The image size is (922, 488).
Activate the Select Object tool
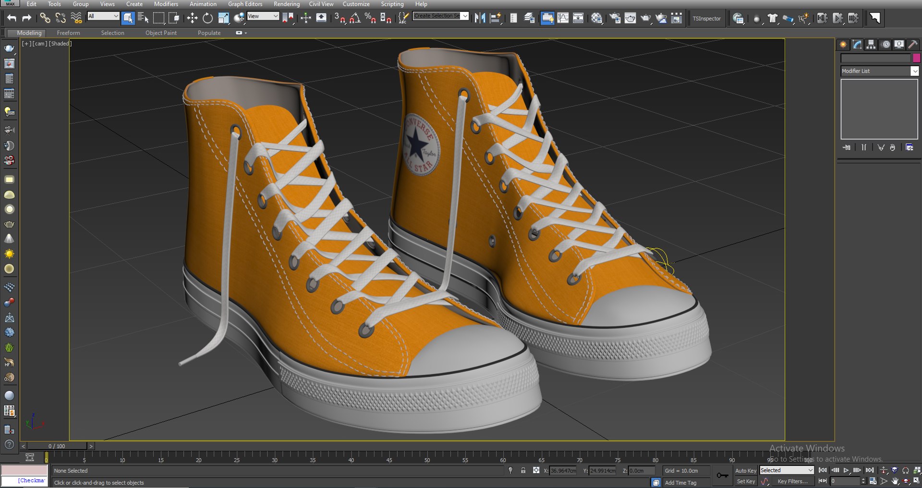[x=128, y=18]
